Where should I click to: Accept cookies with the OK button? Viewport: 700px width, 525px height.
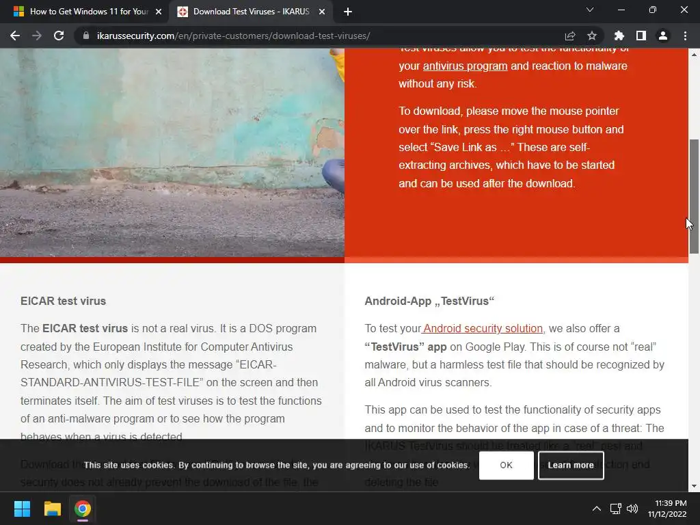click(507, 465)
